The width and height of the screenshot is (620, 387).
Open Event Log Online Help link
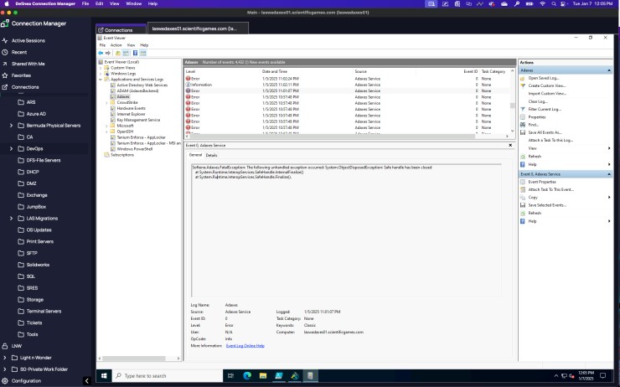coord(245,345)
